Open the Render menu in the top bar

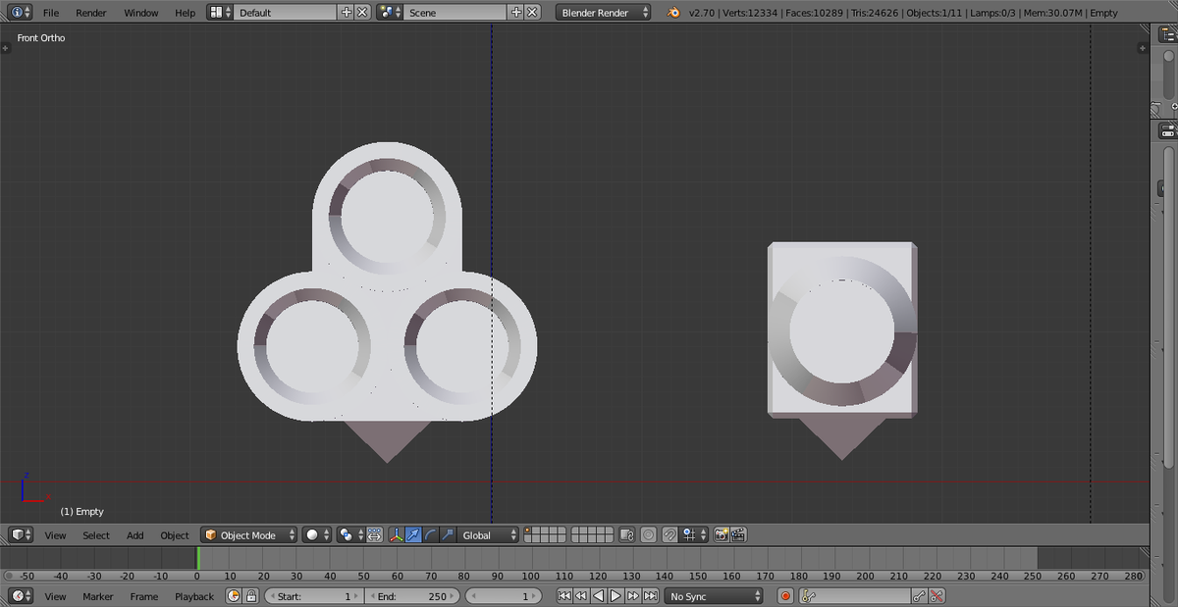(91, 13)
